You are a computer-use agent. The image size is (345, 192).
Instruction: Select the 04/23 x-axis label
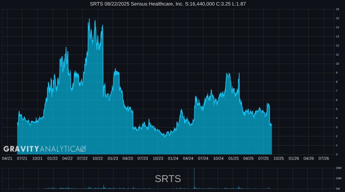click(x=128, y=158)
